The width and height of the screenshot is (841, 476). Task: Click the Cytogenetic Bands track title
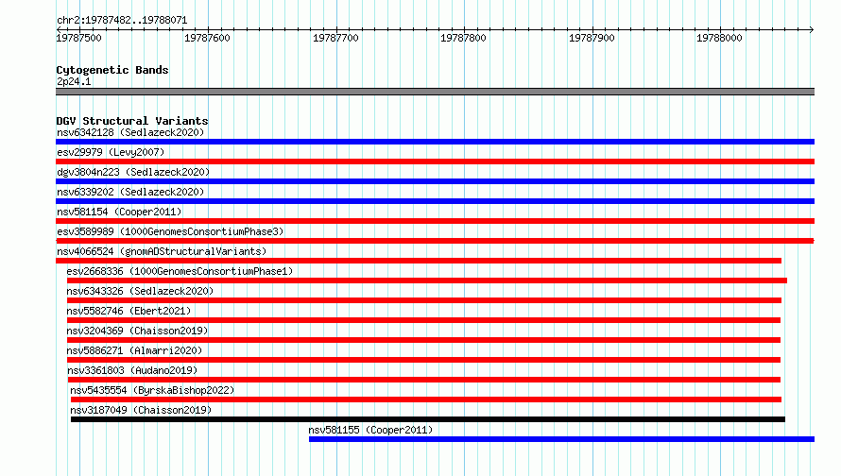click(112, 70)
